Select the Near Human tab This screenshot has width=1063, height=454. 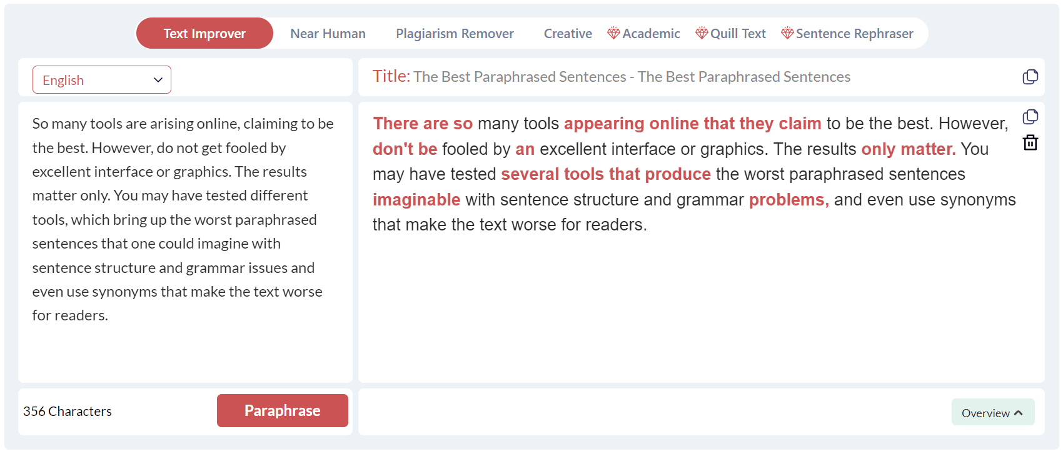pos(328,34)
